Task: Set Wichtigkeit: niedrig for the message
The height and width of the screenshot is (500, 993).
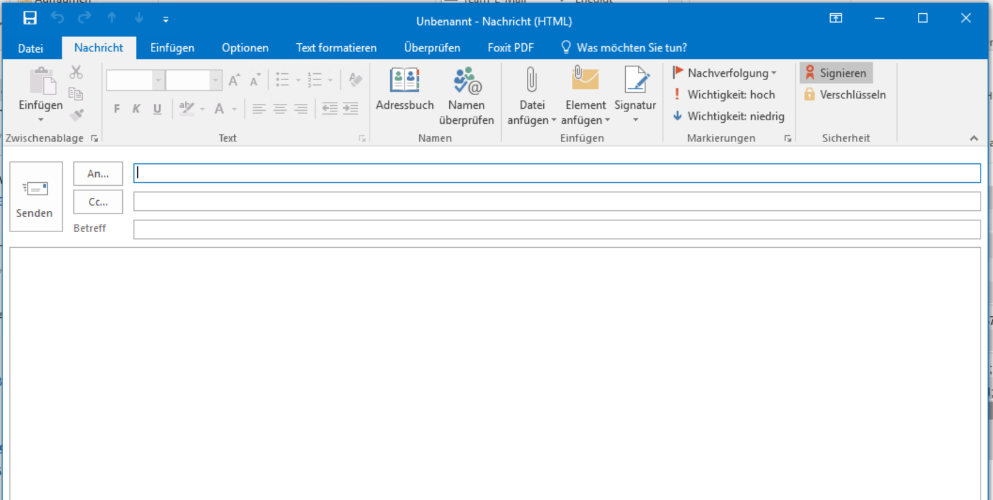Action: click(x=728, y=116)
